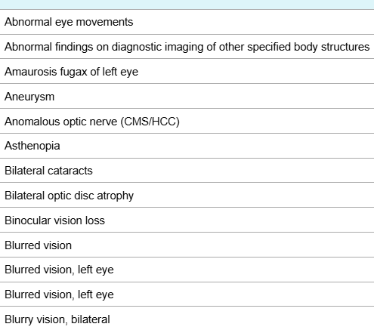
Task: Choose the optic disc atrophy list item
Action: (187, 196)
